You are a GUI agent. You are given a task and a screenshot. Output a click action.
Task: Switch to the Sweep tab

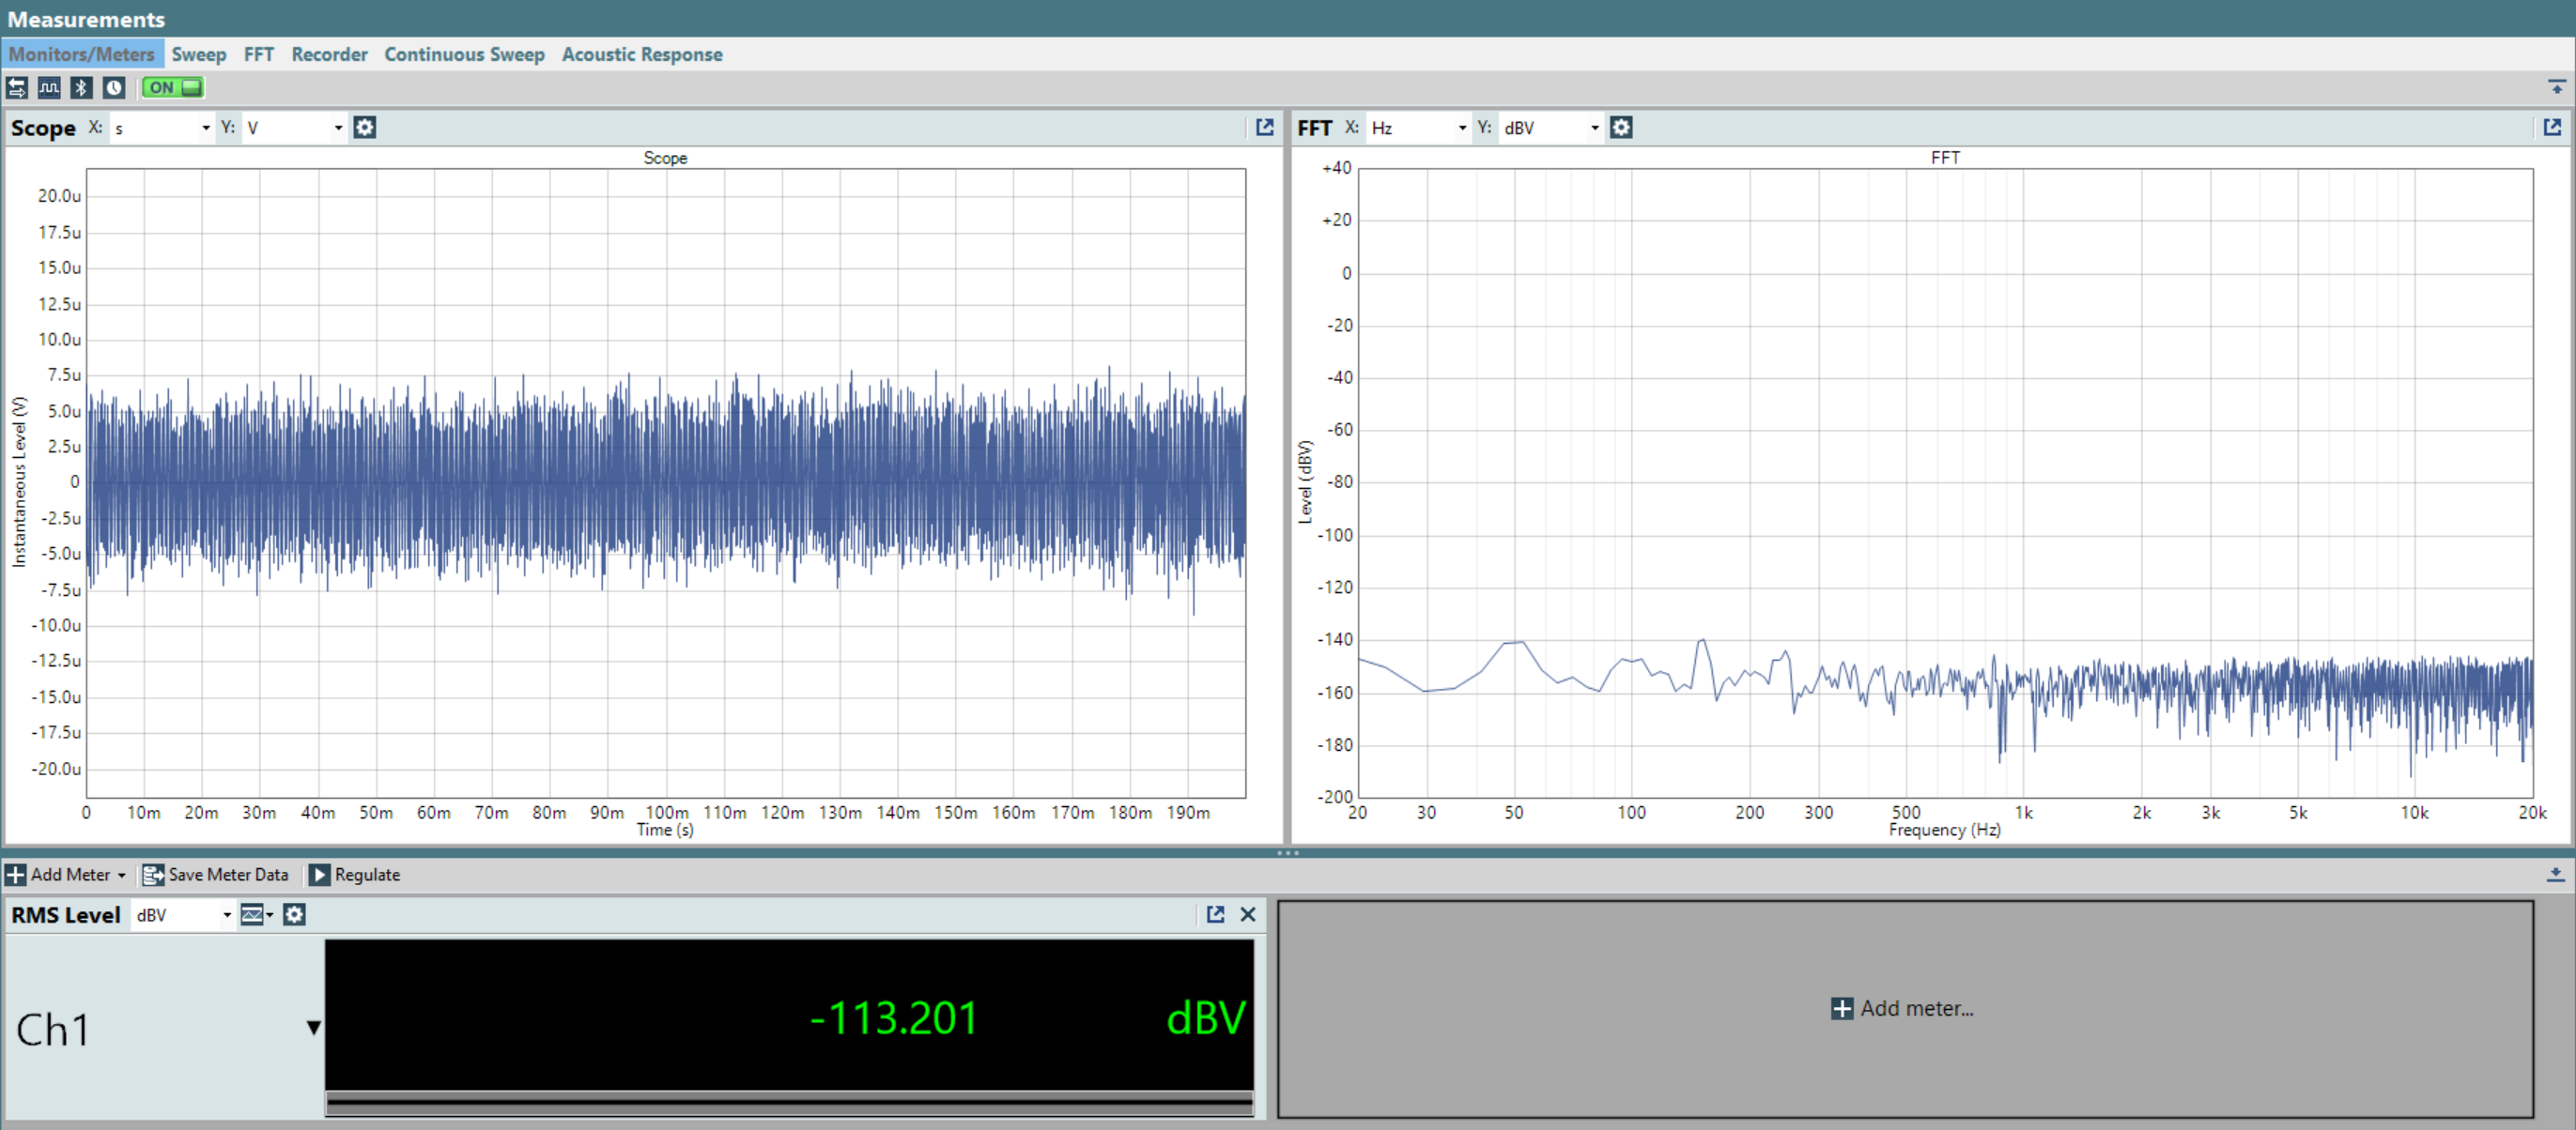coord(198,53)
